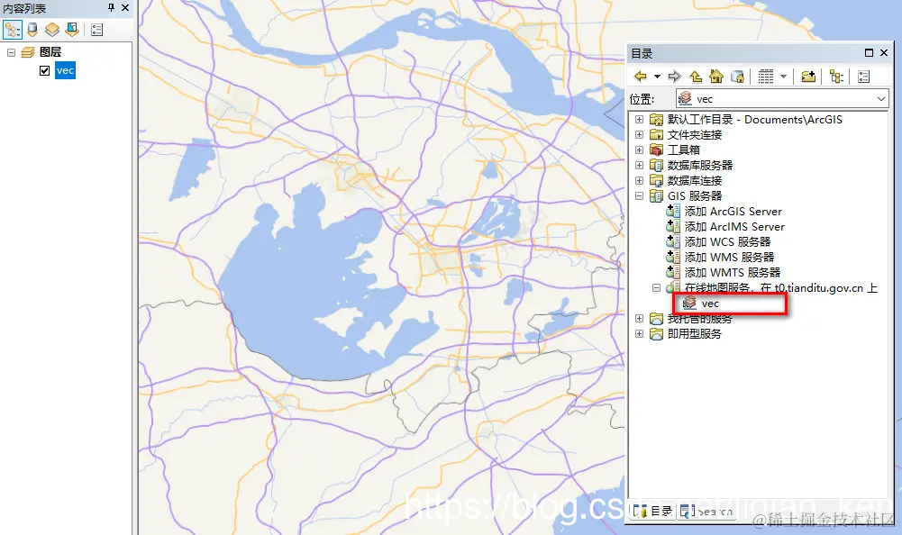This screenshot has height=535, width=902.
Task: Expand 默认工作目录 - Documents\ArcGIS node
Action: tap(639, 120)
